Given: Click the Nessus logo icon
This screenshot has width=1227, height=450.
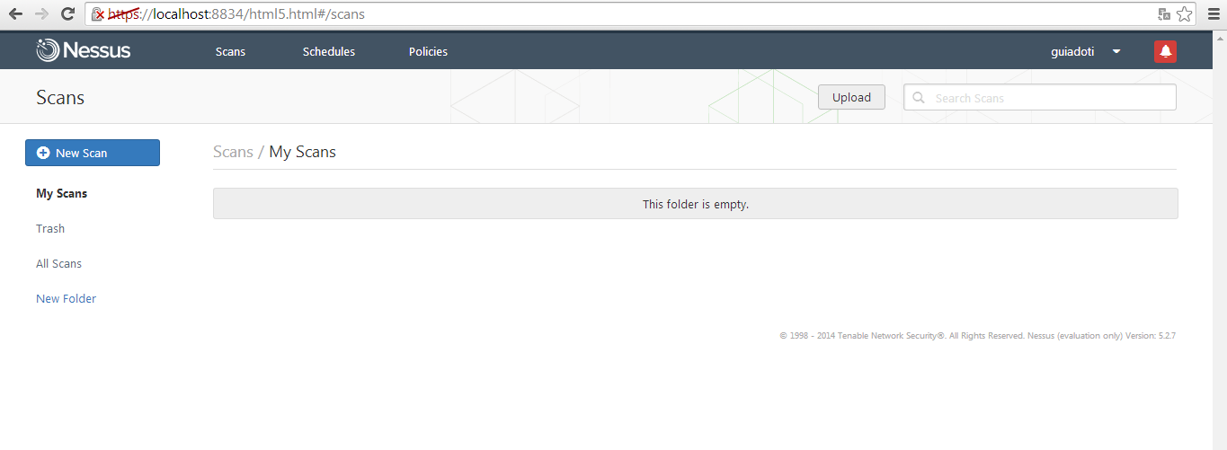Looking at the screenshot, I should click(48, 50).
